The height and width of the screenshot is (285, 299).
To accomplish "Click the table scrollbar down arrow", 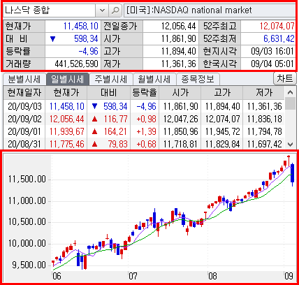I will coord(290,144).
